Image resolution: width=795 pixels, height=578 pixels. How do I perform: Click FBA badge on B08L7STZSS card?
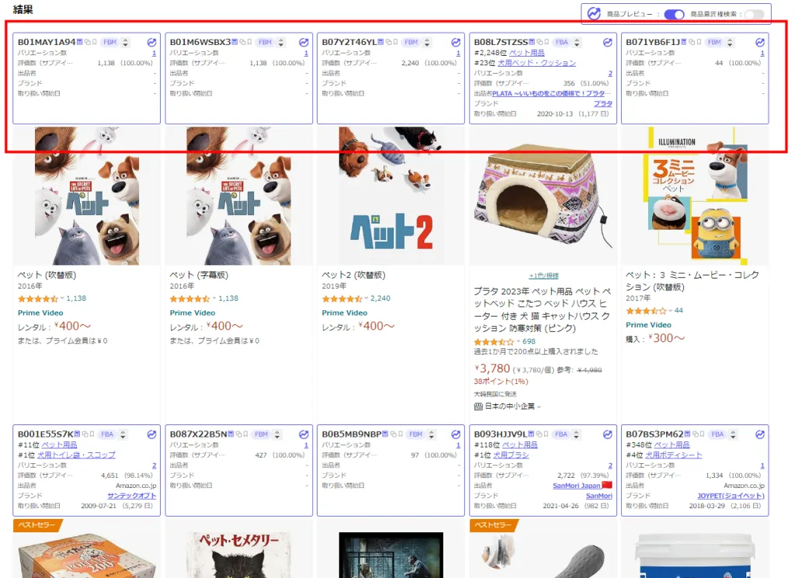[x=562, y=43]
